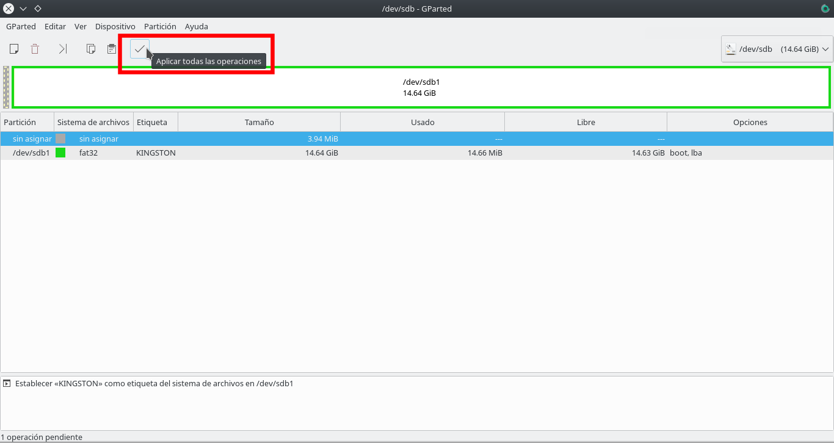Image resolution: width=834 pixels, height=443 pixels.
Task: Open the GParted menu
Action: pos(21,26)
